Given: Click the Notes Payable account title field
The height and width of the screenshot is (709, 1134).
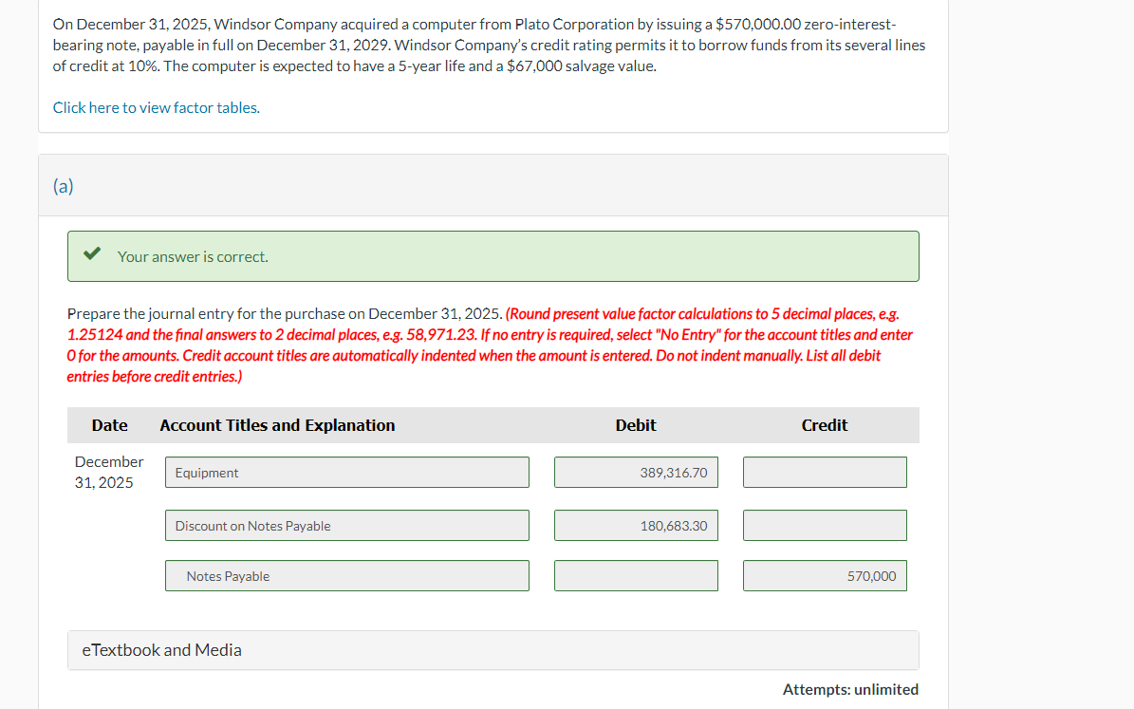Looking at the screenshot, I should (347, 576).
